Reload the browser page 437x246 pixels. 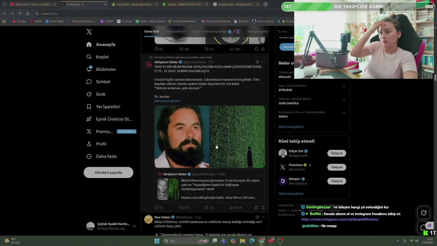click(20, 13)
